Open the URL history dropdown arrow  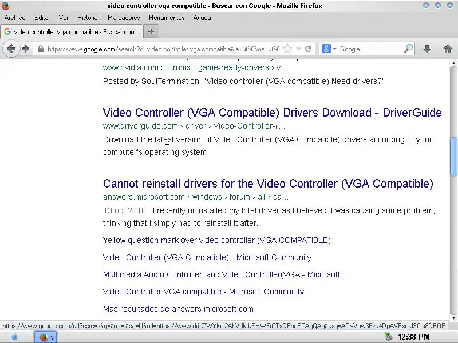pos(298,49)
